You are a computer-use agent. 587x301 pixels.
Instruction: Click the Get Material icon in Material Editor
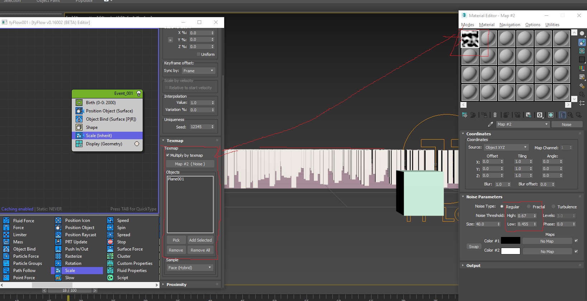[x=465, y=115]
